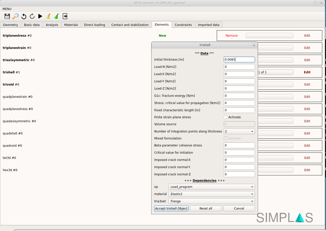This screenshot has height=231, width=326.
Task: Switch to the Materials tab
Action: click(71, 25)
